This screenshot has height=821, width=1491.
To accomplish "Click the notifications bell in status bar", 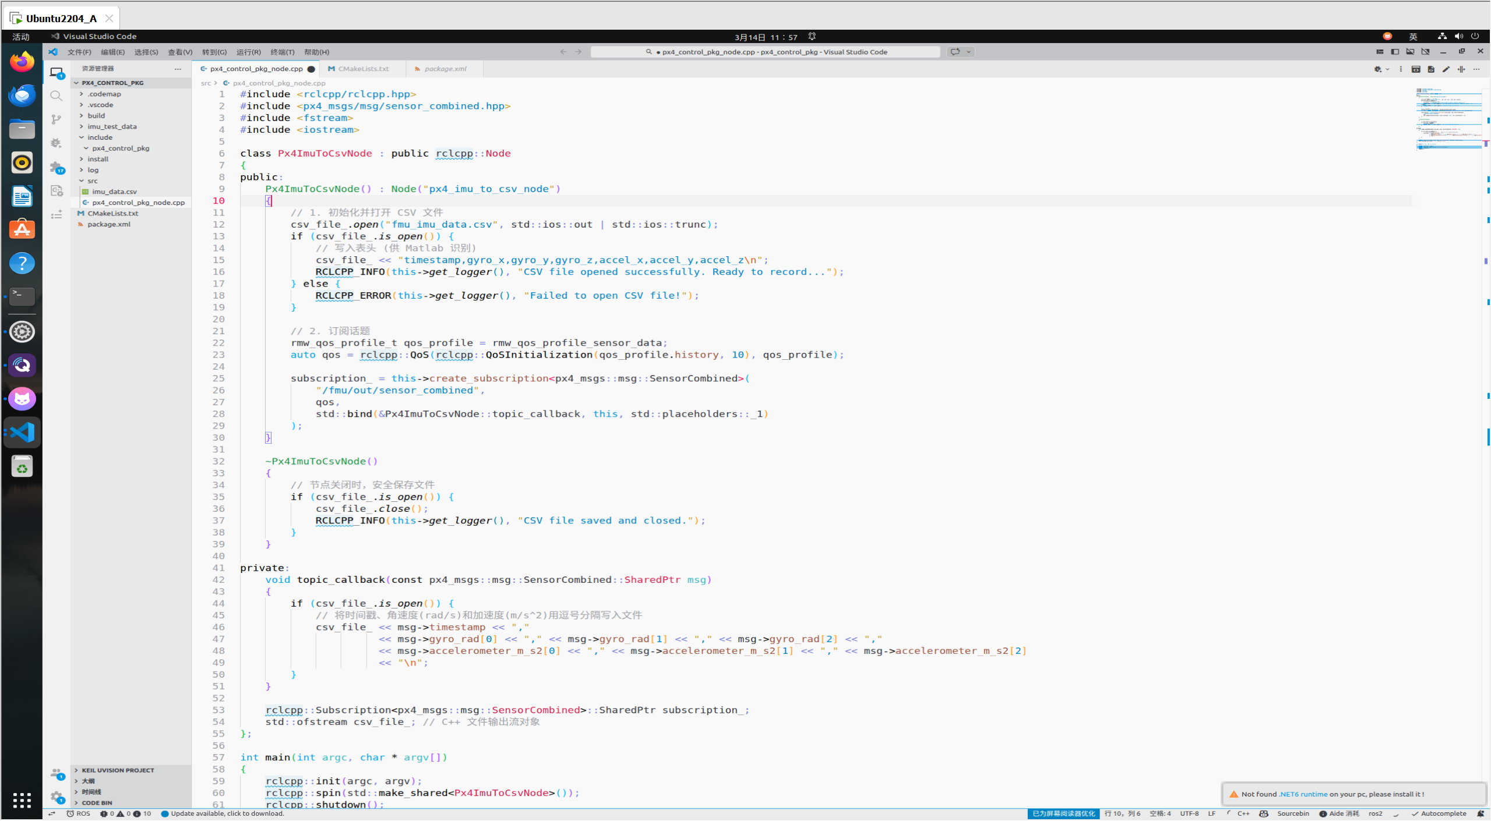I will (x=1481, y=813).
